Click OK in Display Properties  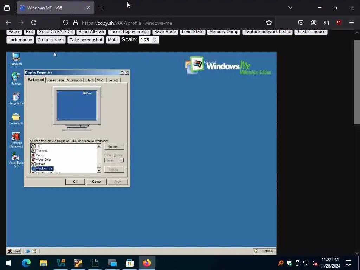[75, 182]
